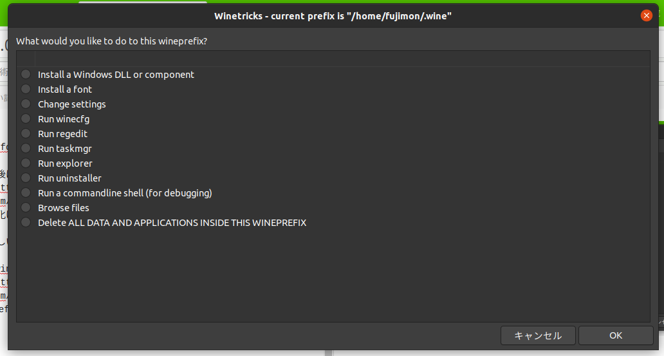Select 'Install a Windows DLL or component' radio button

26,74
